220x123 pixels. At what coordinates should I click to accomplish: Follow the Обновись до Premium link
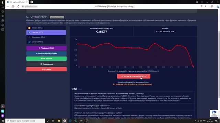[x=134, y=84]
